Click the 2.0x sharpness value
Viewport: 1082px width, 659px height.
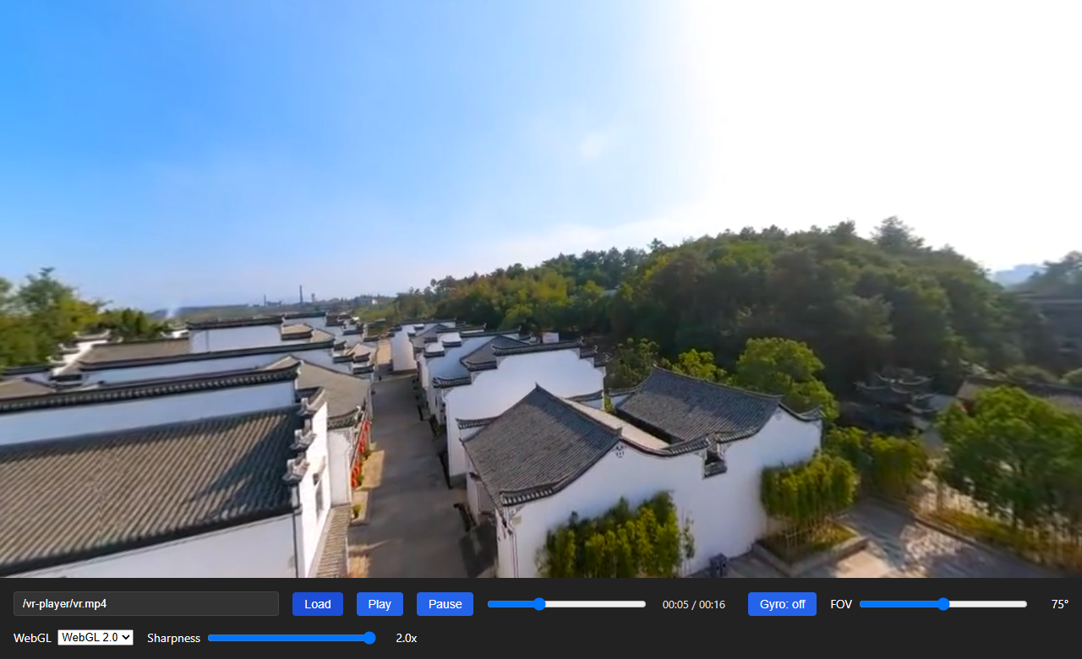point(407,638)
